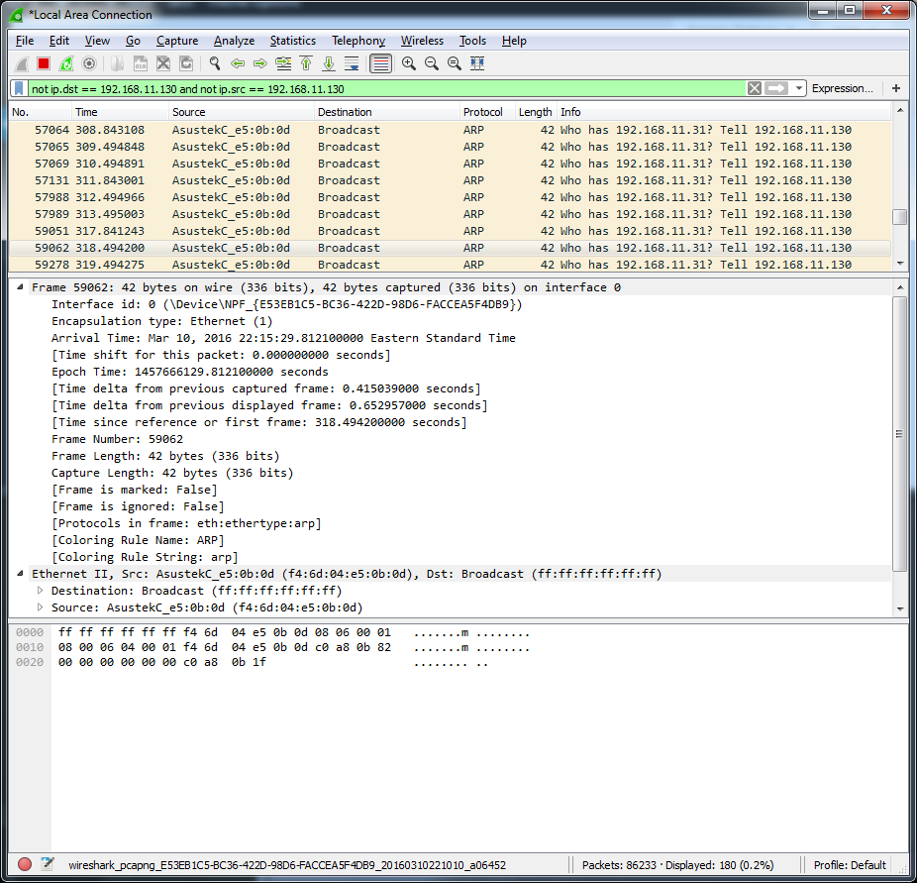Open the Statistics menu
The height and width of the screenshot is (883, 917).
coord(293,41)
